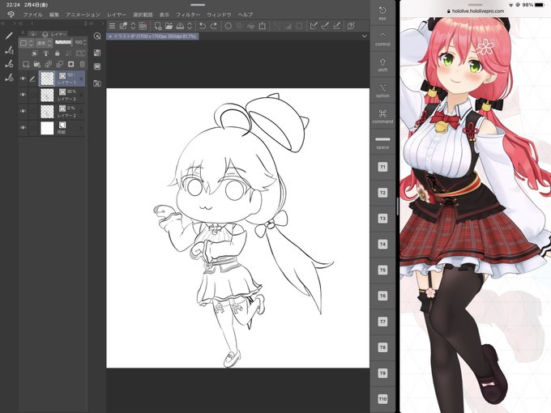Merge with lower layer icon
The width and height of the screenshot is (551, 413).
(60, 64)
